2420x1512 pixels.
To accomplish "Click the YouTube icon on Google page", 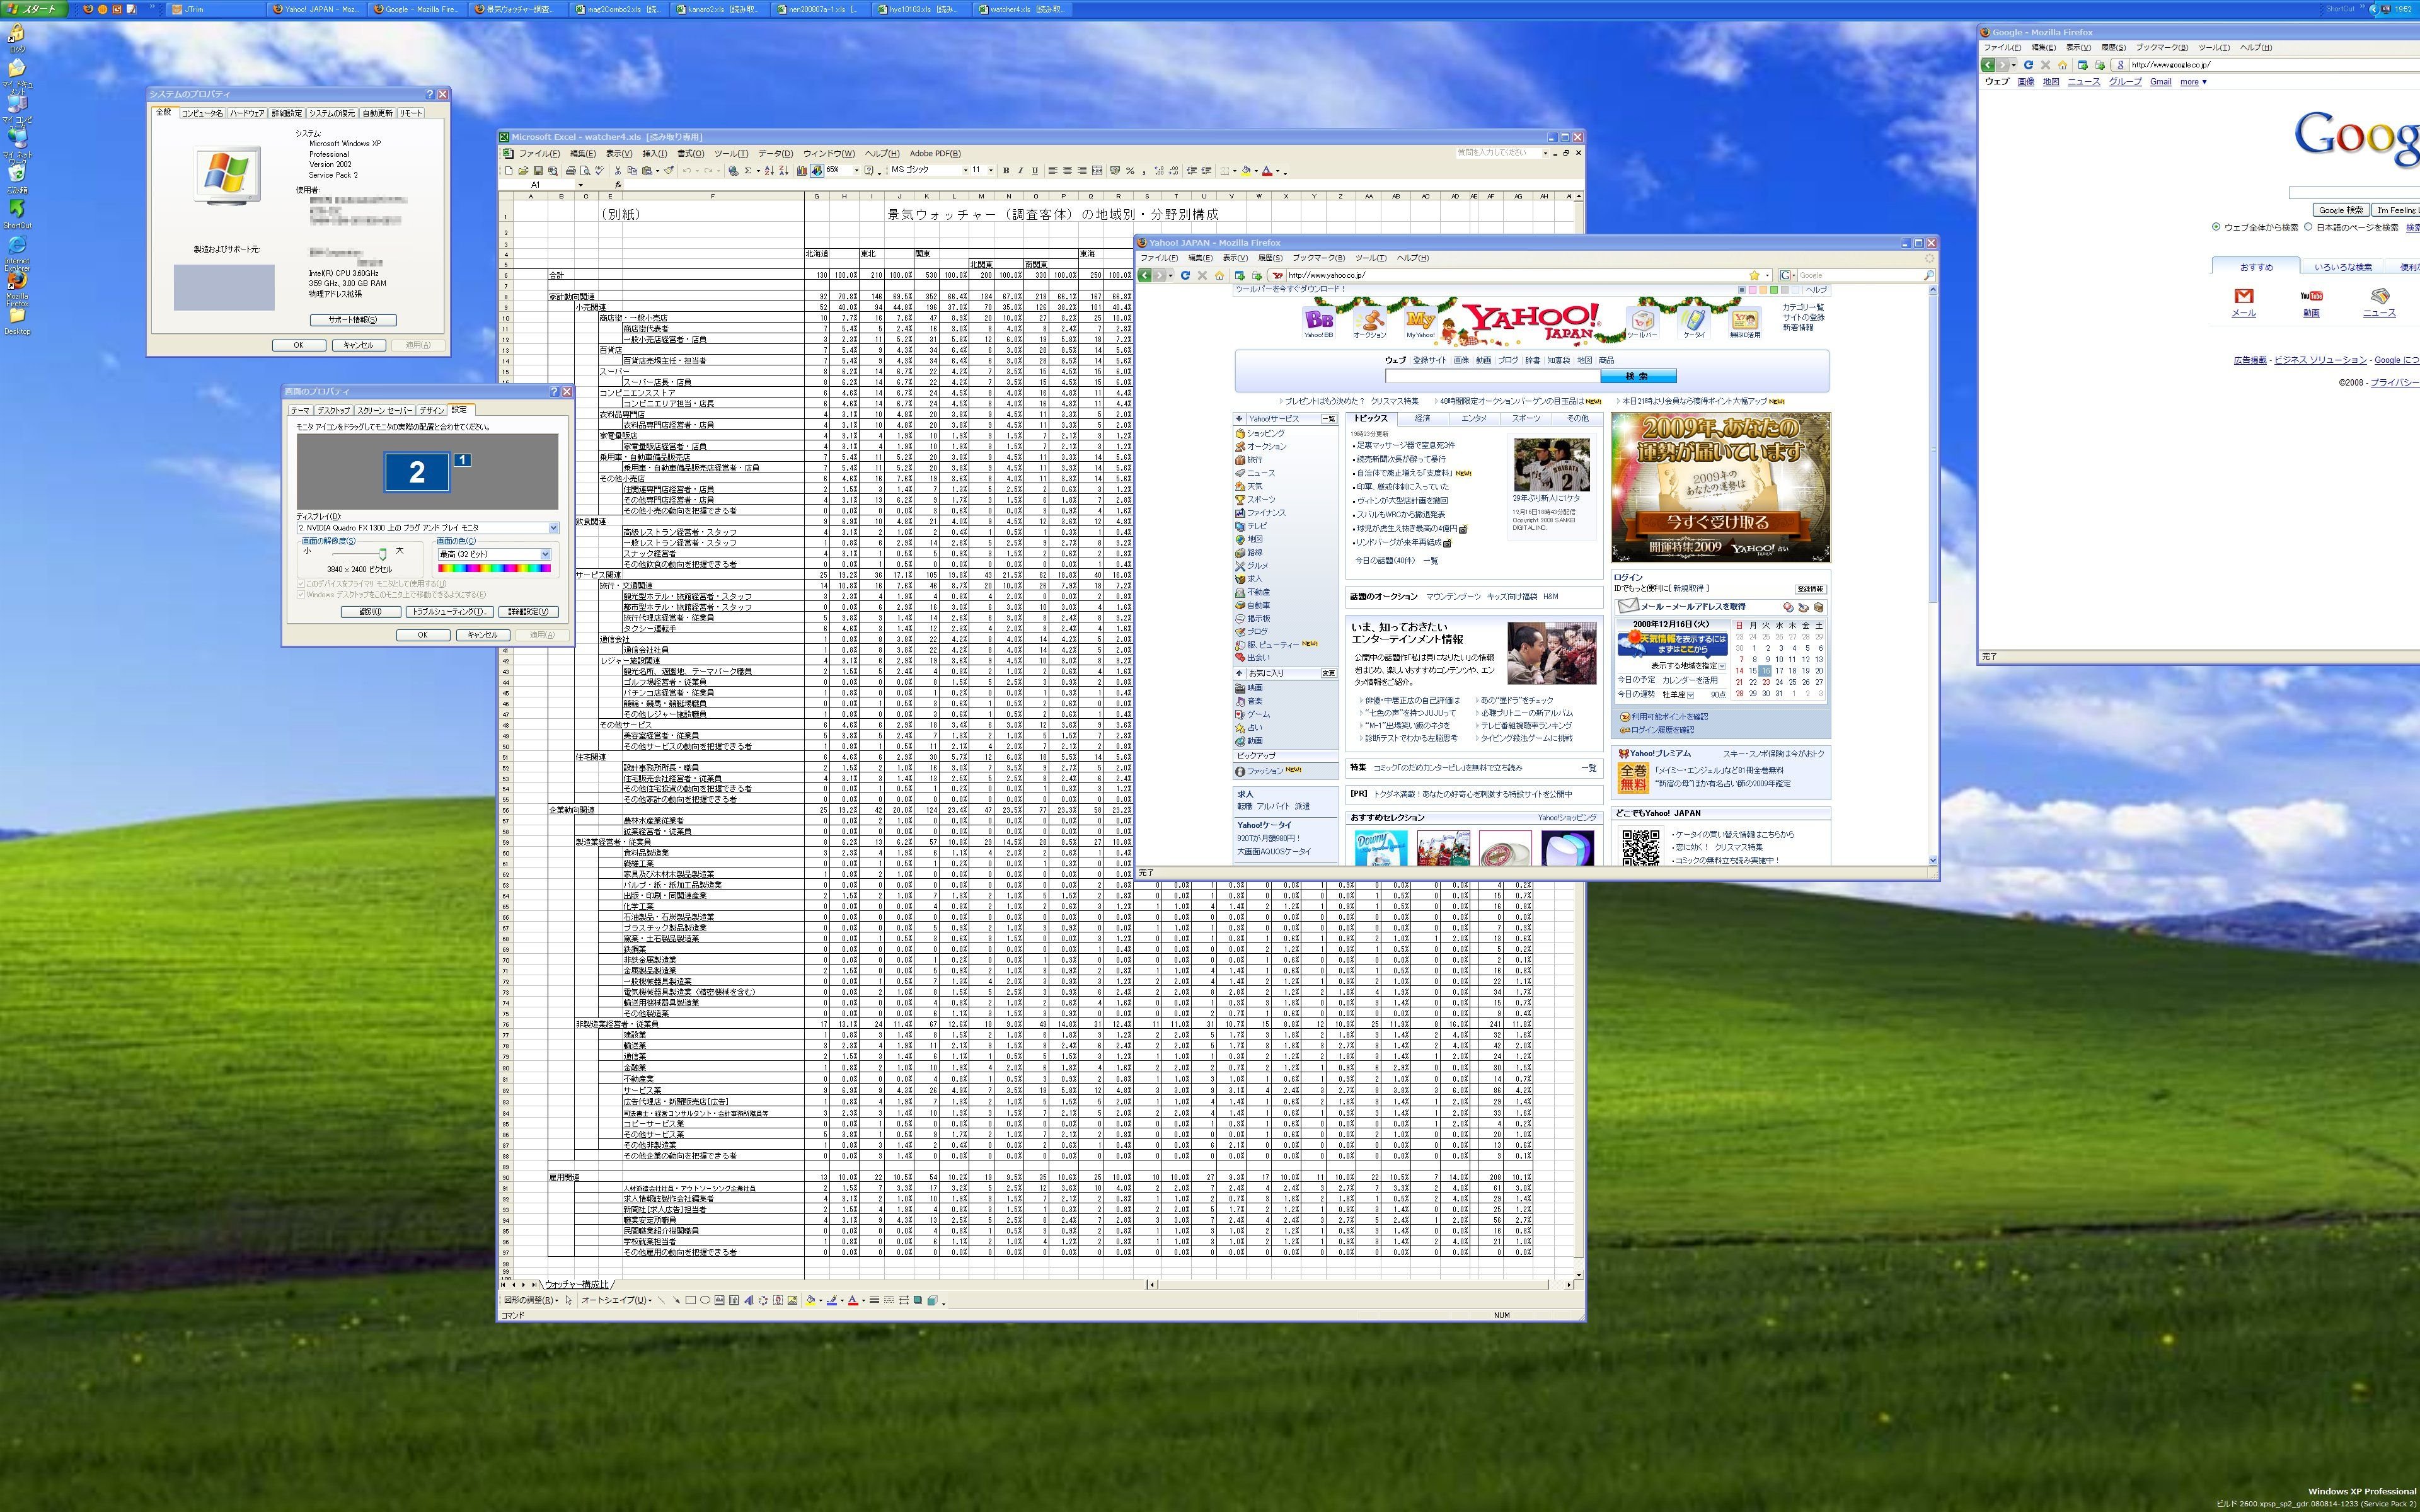I will (x=2311, y=296).
